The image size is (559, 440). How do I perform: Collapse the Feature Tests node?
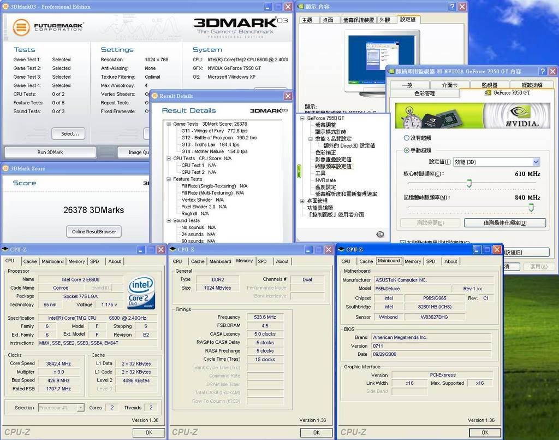pyautogui.click(x=169, y=179)
